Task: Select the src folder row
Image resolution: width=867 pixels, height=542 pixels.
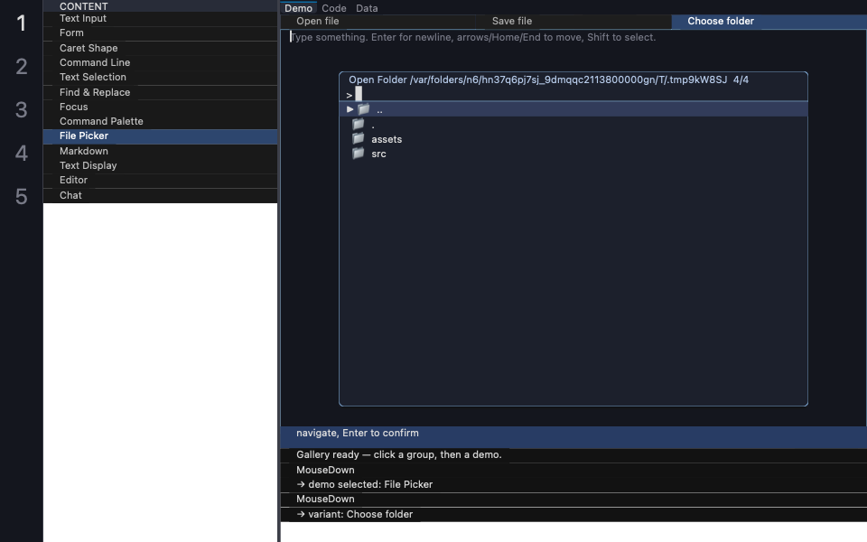Action: [x=573, y=154]
